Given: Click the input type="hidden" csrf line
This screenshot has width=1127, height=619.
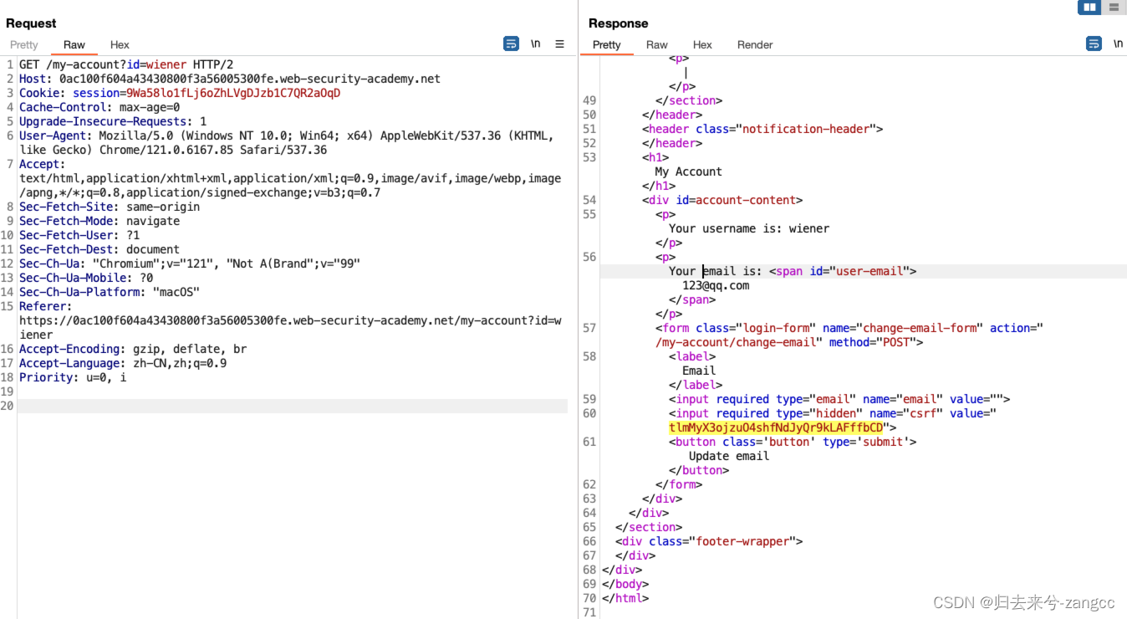Looking at the screenshot, I should [833, 413].
